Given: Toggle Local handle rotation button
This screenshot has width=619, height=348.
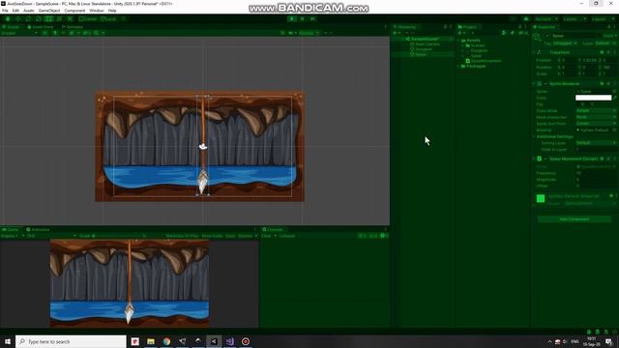Looking at the screenshot, I should click(x=108, y=19).
